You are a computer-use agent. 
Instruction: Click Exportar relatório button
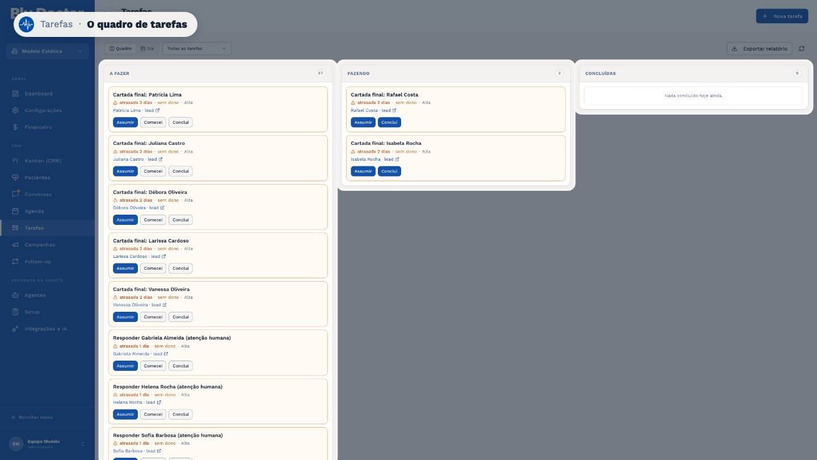click(759, 49)
